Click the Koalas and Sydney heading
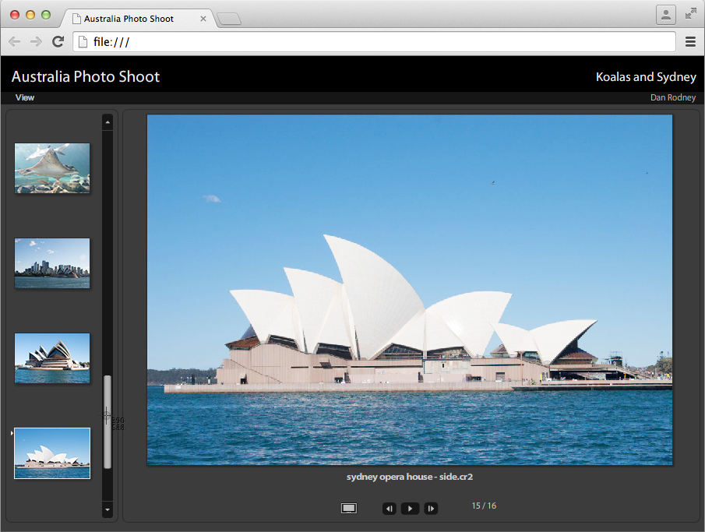The image size is (705, 532). 645,76
